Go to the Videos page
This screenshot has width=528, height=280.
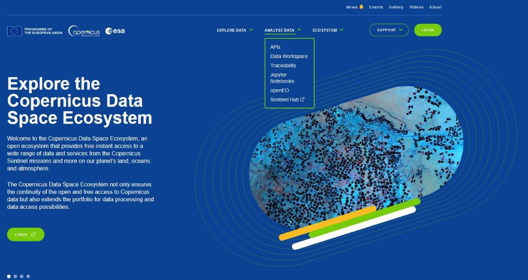(416, 7)
